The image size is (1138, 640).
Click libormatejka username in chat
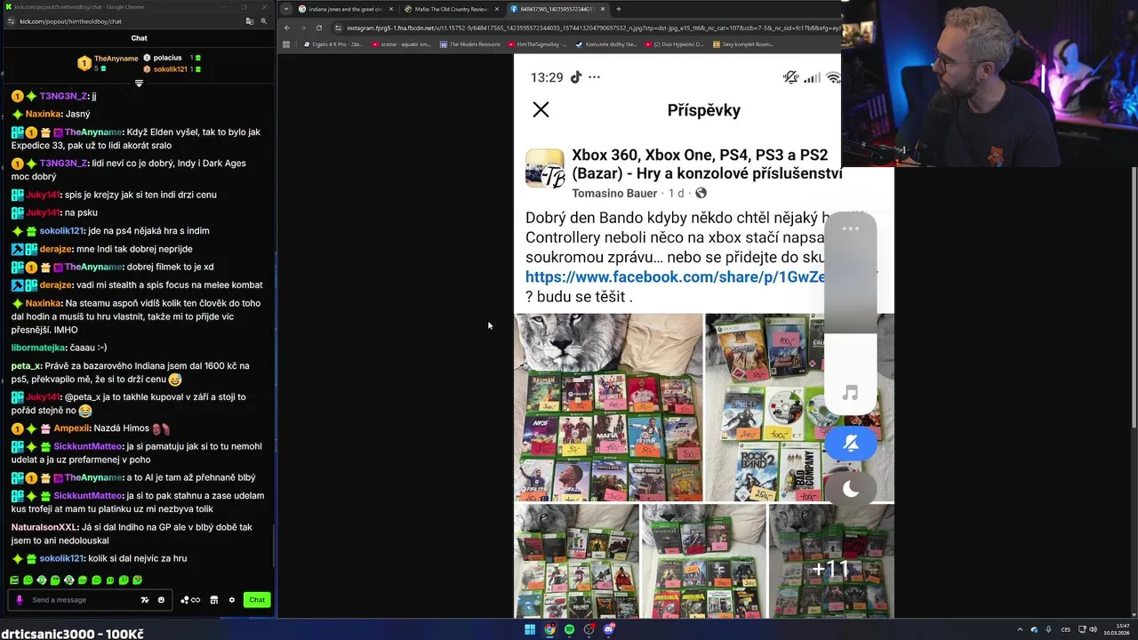tap(36, 348)
